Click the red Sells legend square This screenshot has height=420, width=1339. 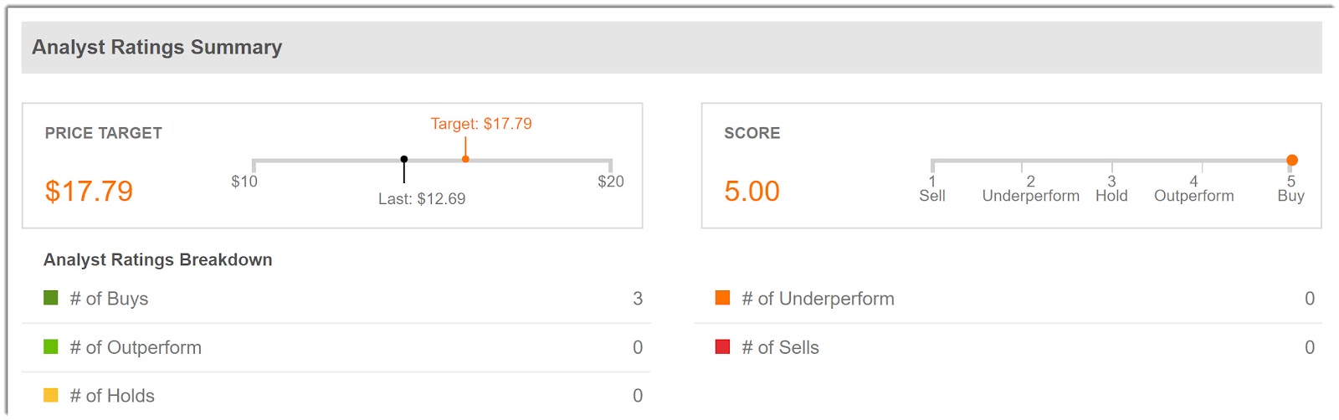click(723, 346)
